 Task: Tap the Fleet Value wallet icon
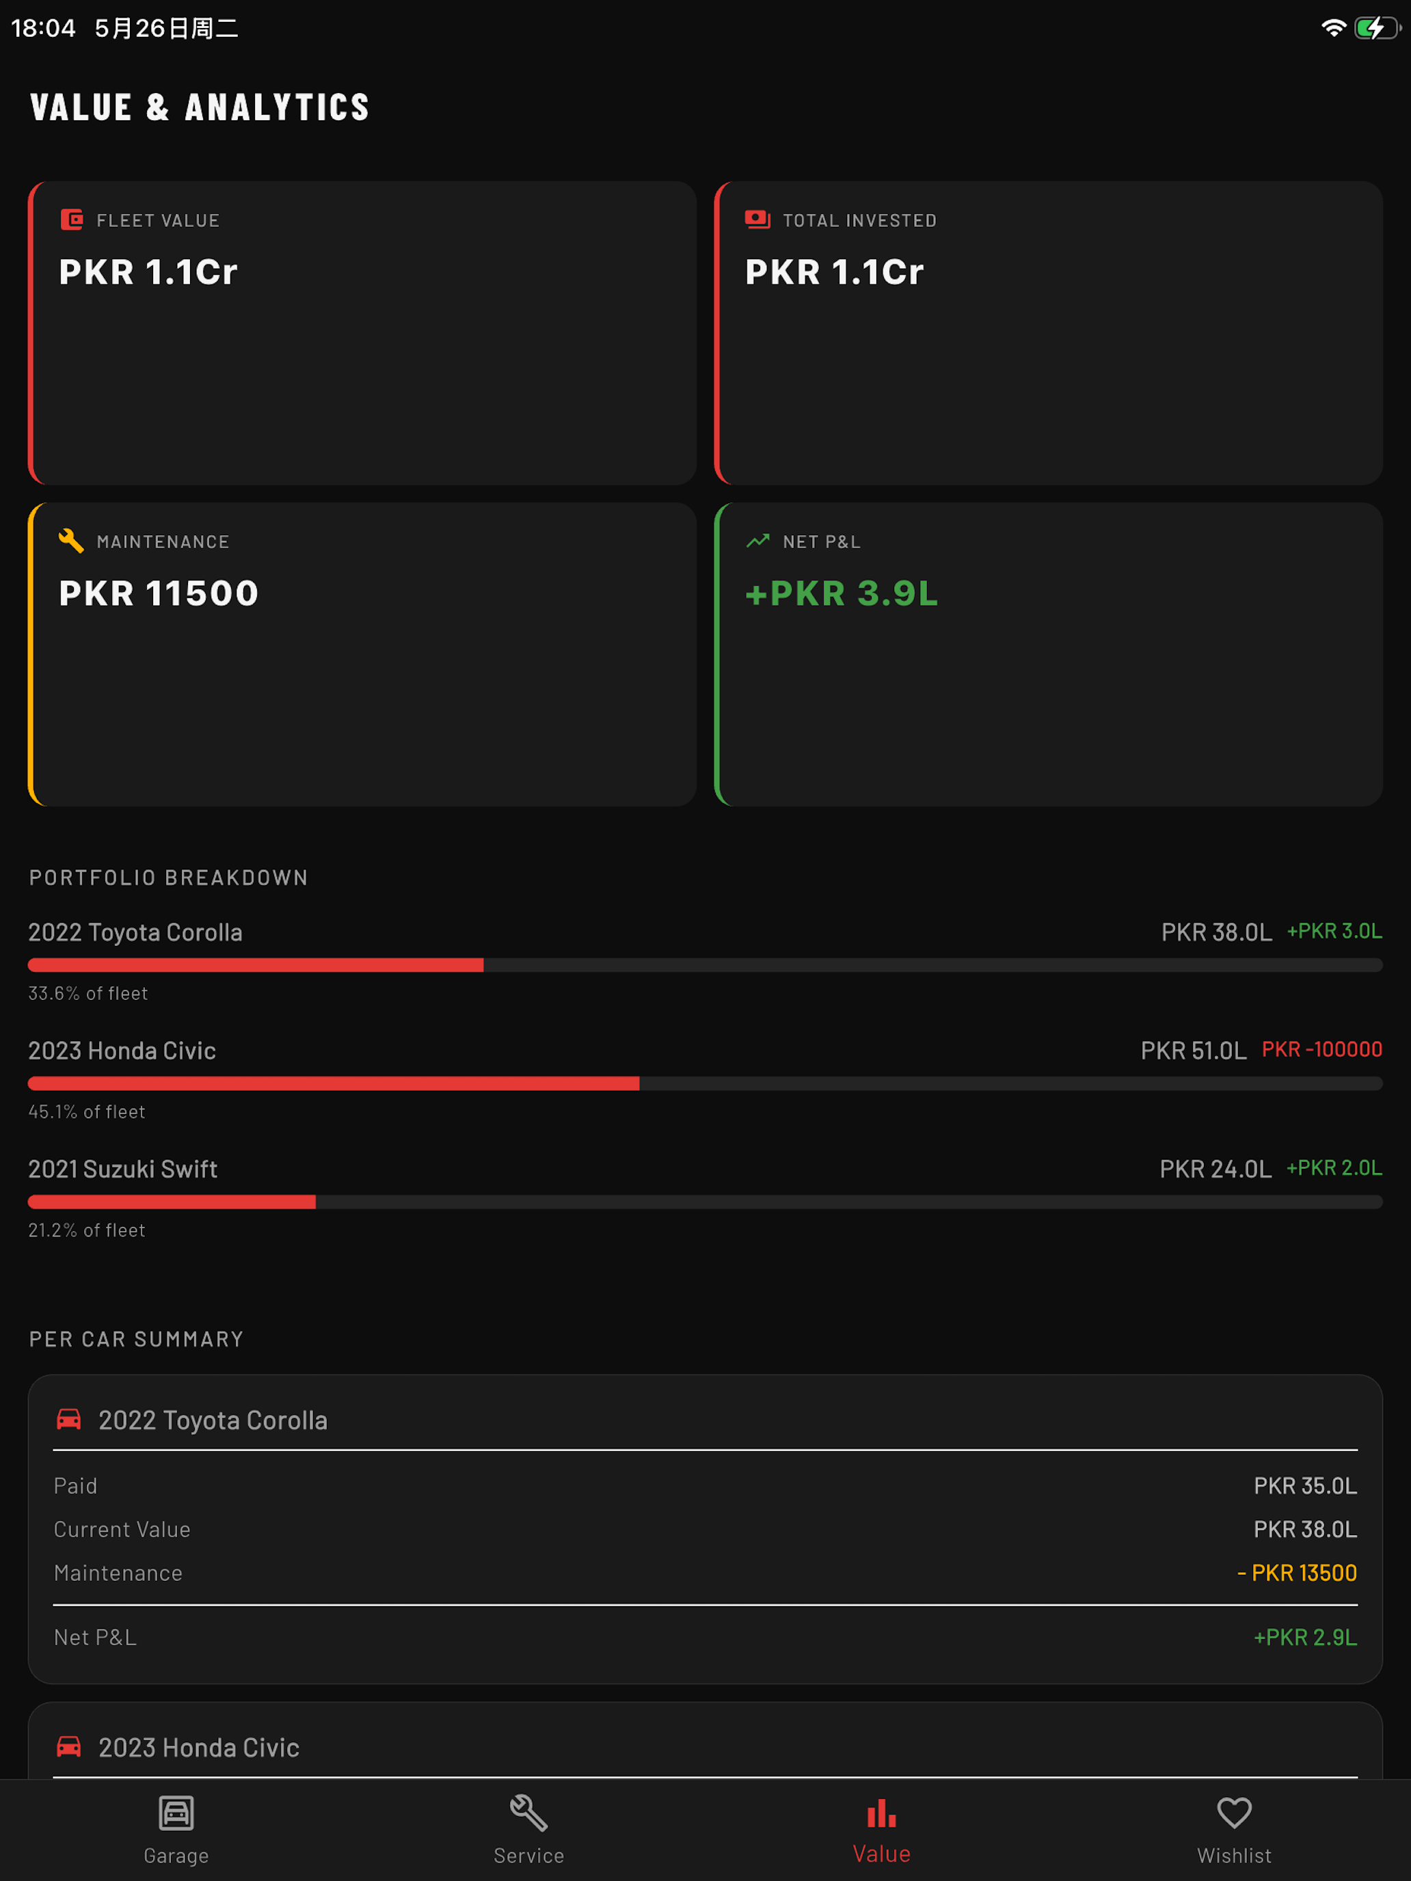pos(72,220)
